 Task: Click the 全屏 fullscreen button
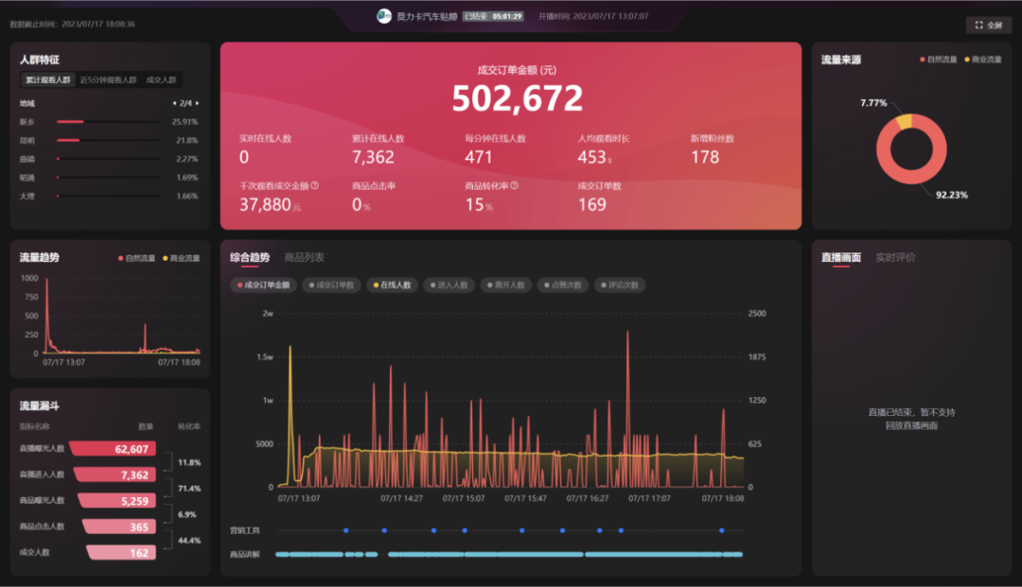point(989,26)
